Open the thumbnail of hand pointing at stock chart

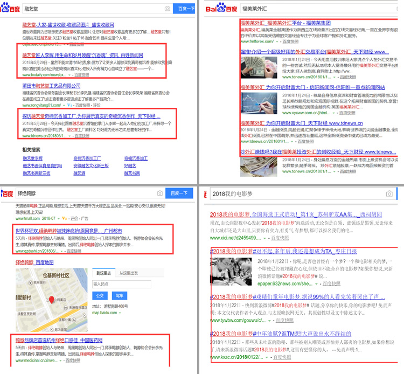point(259,103)
